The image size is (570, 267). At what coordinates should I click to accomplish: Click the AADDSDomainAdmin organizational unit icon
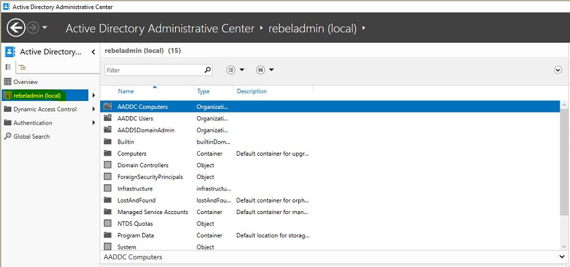pyautogui.click(x=107, y=130)
